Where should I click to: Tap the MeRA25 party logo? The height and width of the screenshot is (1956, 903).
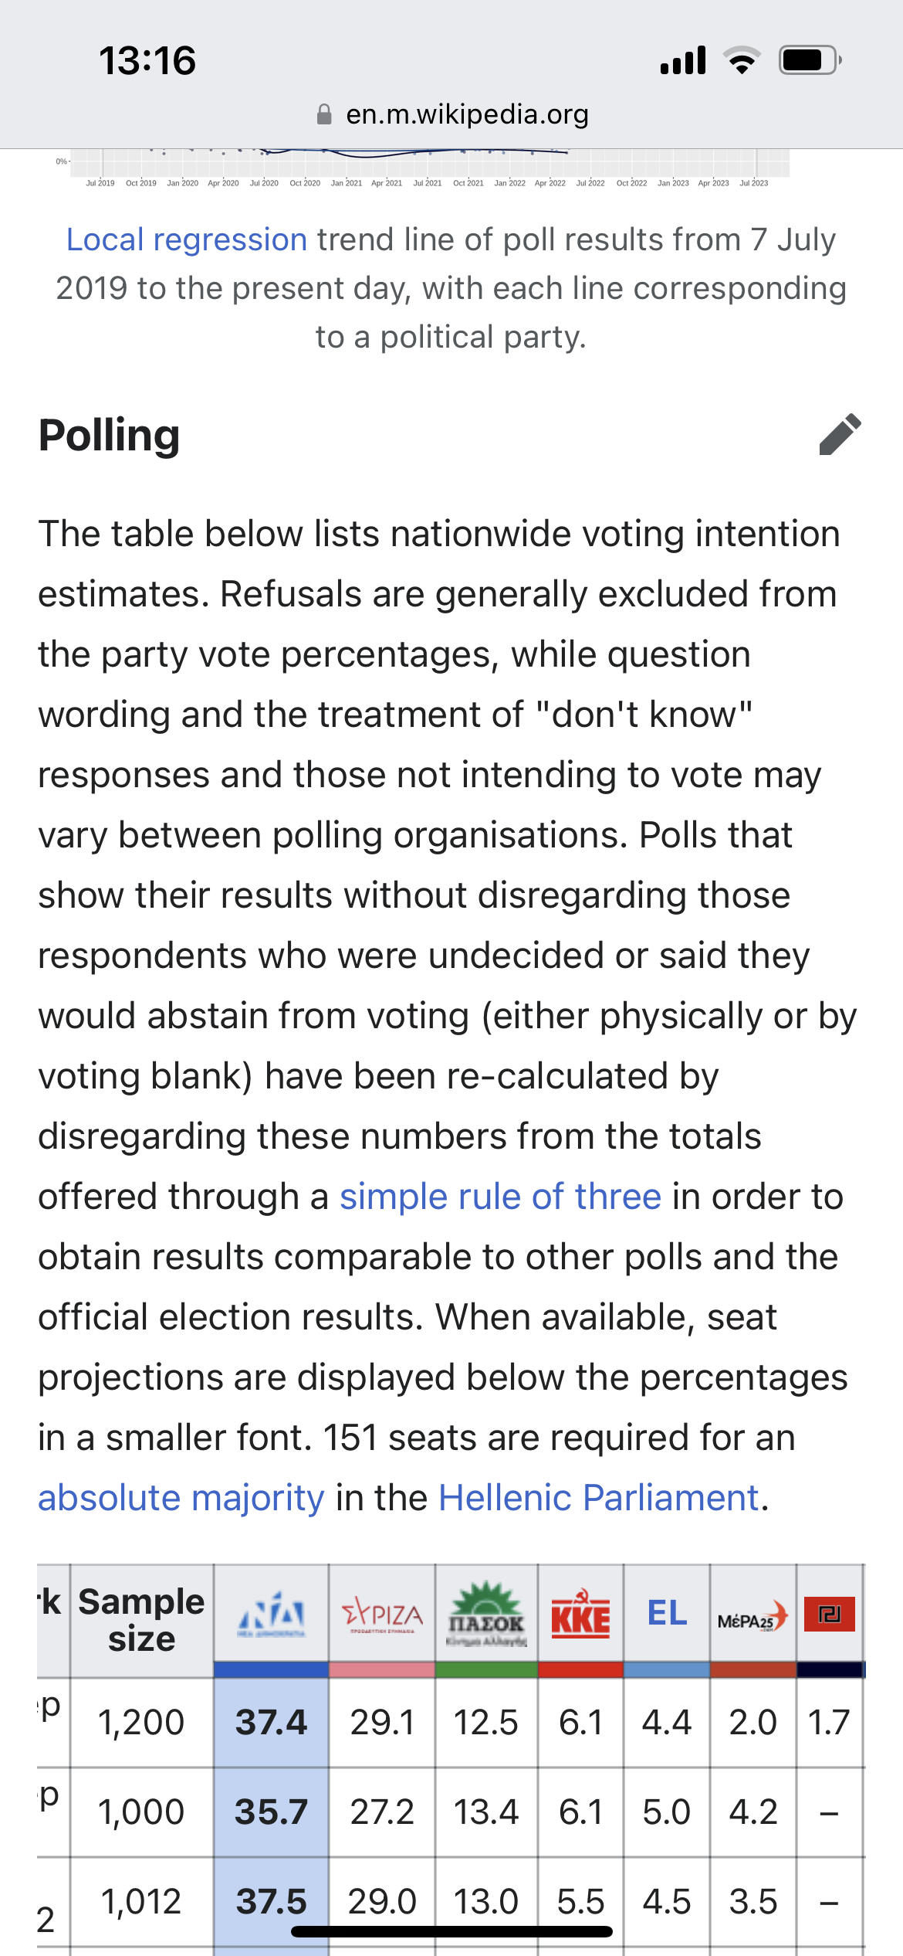point(752,1616)
